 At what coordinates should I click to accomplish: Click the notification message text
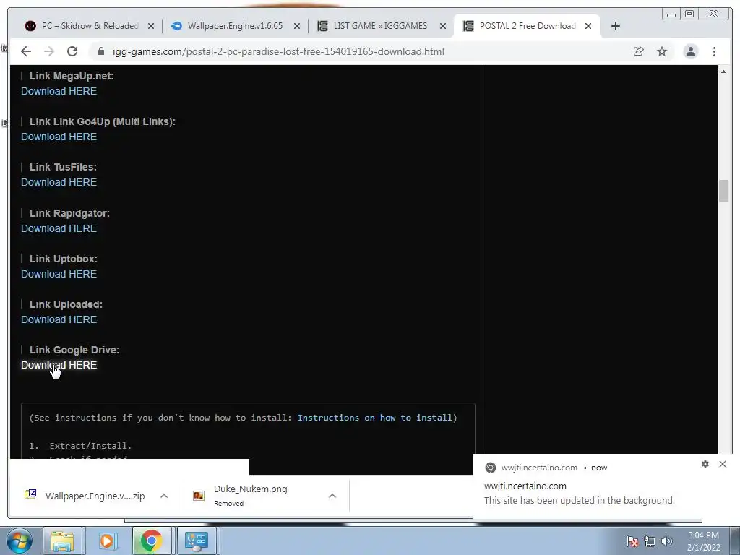coord(579,500)
